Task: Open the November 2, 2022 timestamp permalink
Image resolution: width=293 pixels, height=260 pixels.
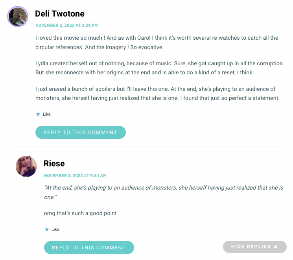Action: click(66, 25)
